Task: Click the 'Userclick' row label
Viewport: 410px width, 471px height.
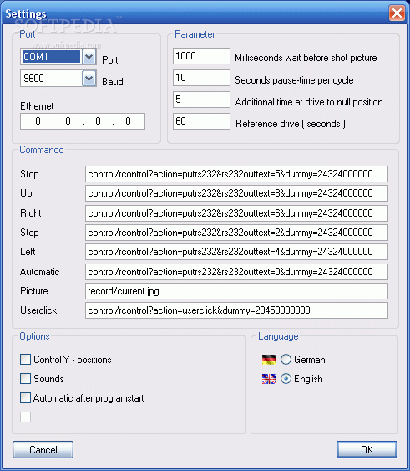Action: [38, 310]
